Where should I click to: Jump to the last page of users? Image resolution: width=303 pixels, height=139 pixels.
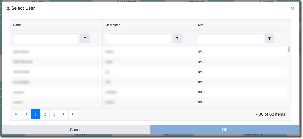pyautogui.click(x=73, y=114)
